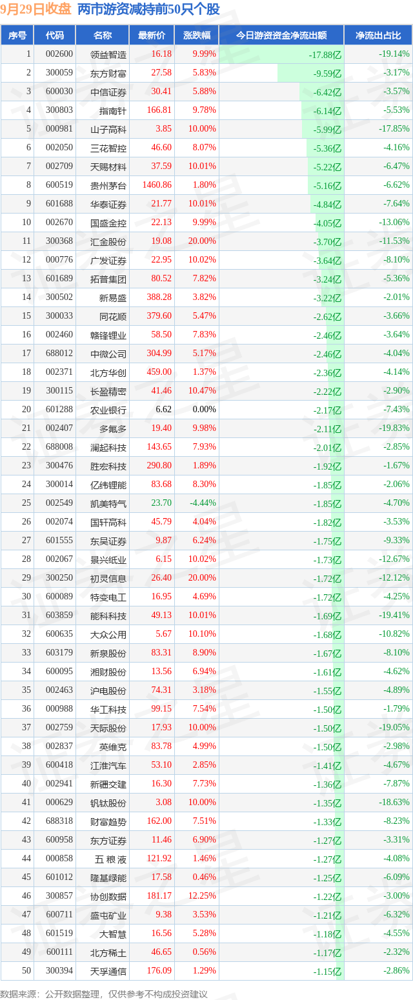This screenshot has width=413, height=1000.
Task: Click stock name 三花智控
Action: pos(108,148)
